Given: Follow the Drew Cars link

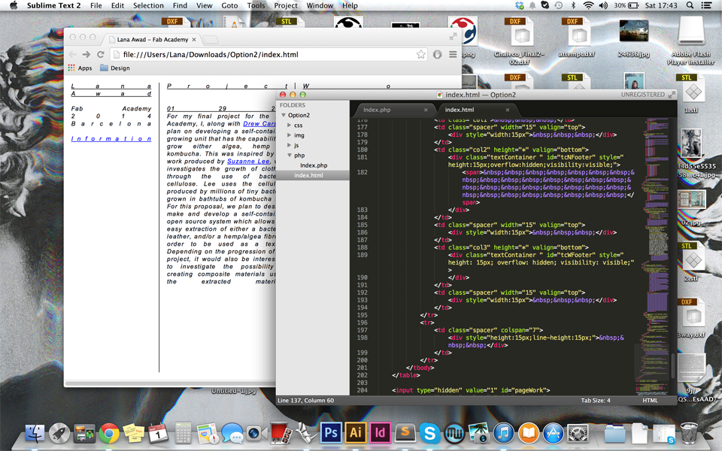Looking at the screenshot, I should click(x=259, y=124).
